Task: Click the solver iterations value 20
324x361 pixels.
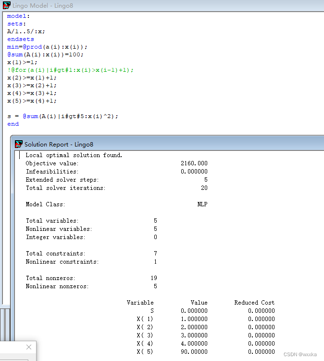Action: tap(204, 188)
